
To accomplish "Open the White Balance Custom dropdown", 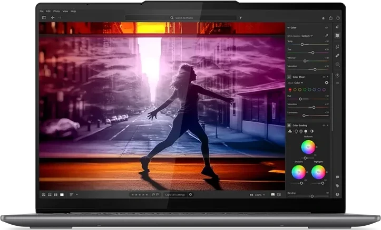I will (307, 36).
